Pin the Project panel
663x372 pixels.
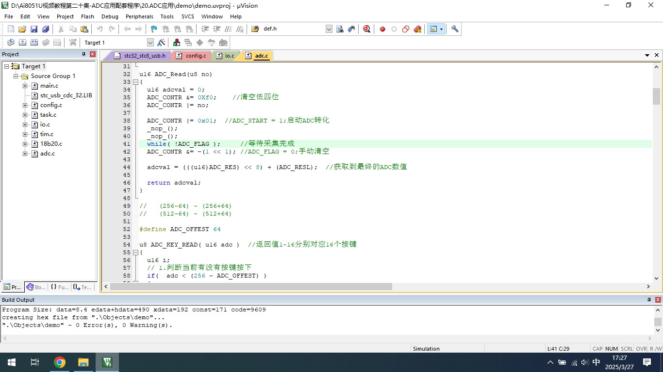point(83,54)
